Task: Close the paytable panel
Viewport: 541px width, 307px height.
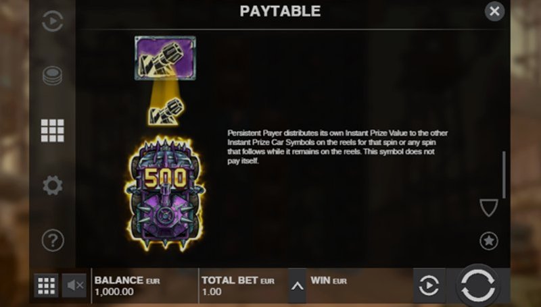Action: point(494,11)
